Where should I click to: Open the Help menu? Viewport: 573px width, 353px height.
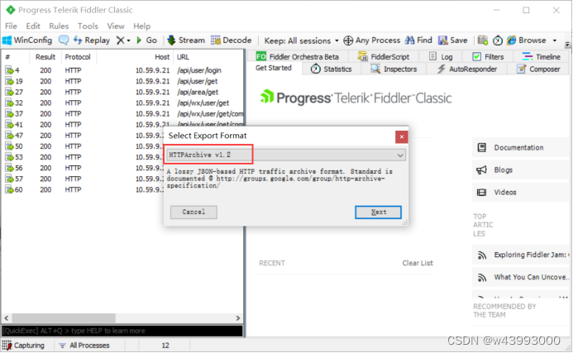tap(141, 26)
